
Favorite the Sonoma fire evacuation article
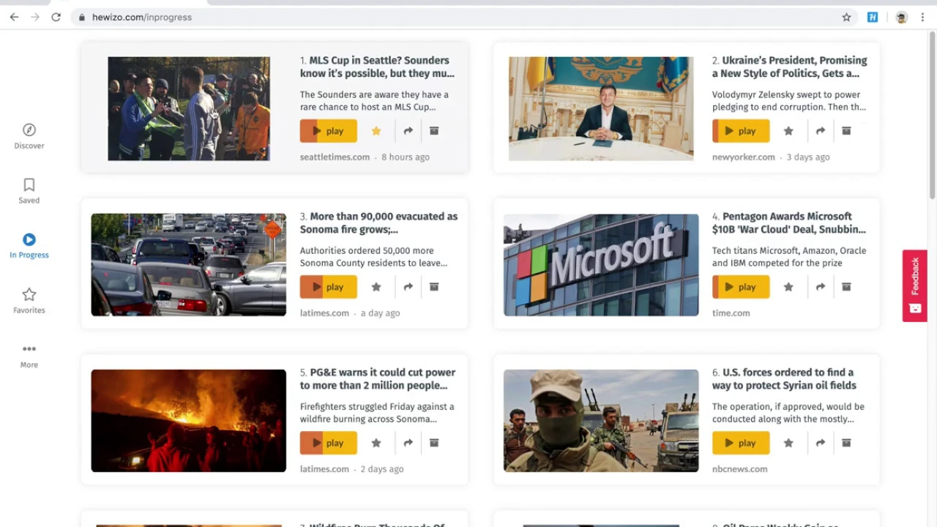coord(376,287)
